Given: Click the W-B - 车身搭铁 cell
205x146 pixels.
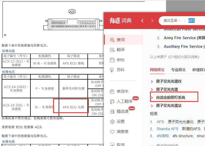Looking at the screenshot, I should pyautogui.click(x=45, y=63).
